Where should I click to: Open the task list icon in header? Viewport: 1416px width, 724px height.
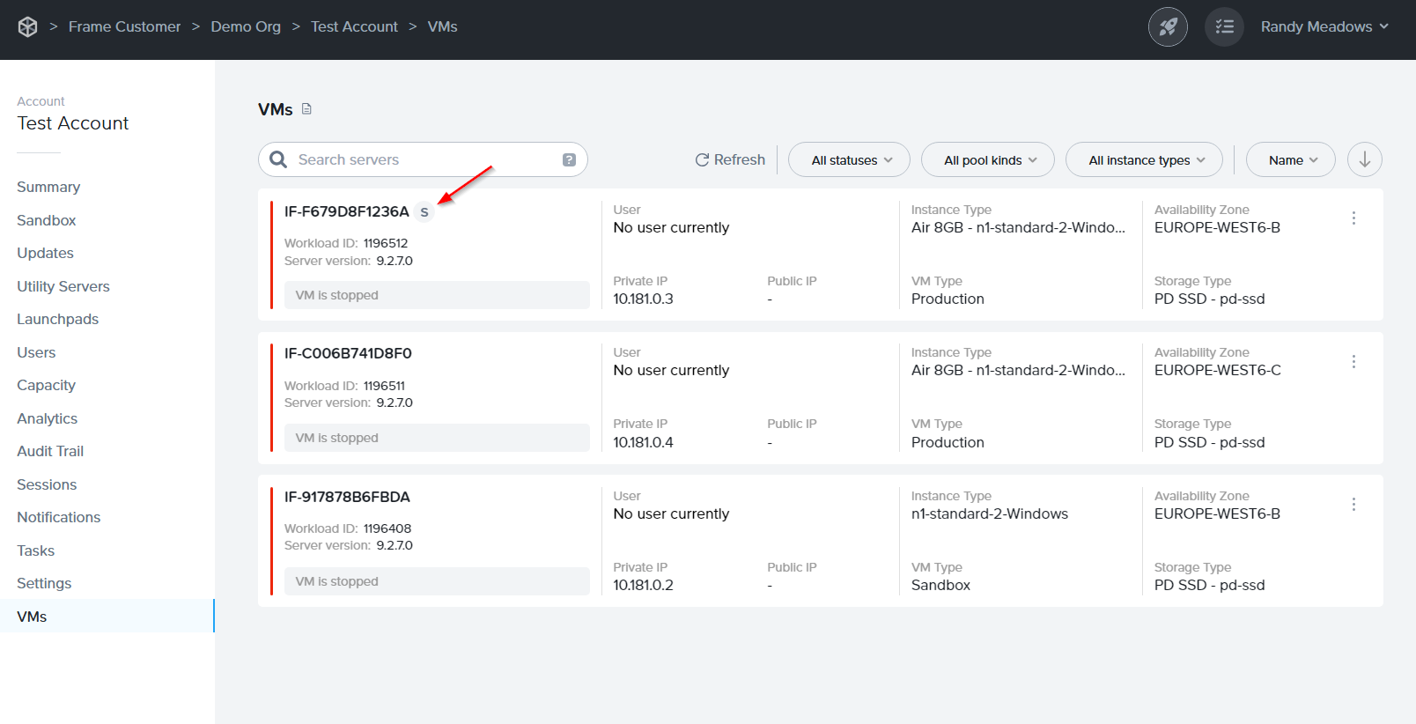(1224, 26)
